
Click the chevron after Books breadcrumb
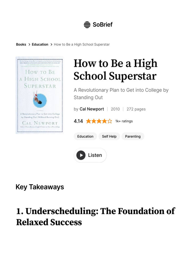(29, 44)
